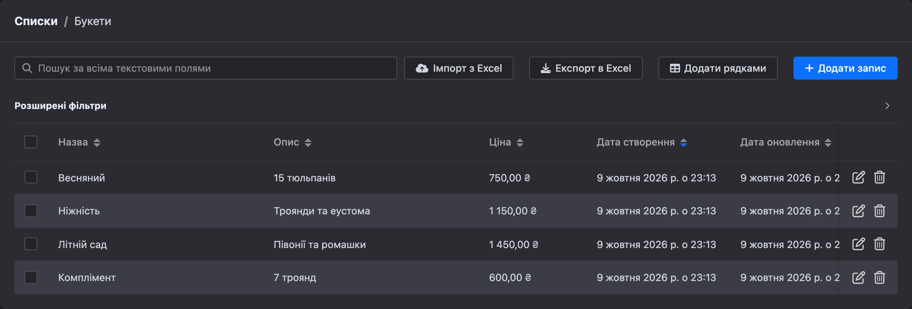
Task: Open Букети breadcrumb item
Action: pos(93,21)
